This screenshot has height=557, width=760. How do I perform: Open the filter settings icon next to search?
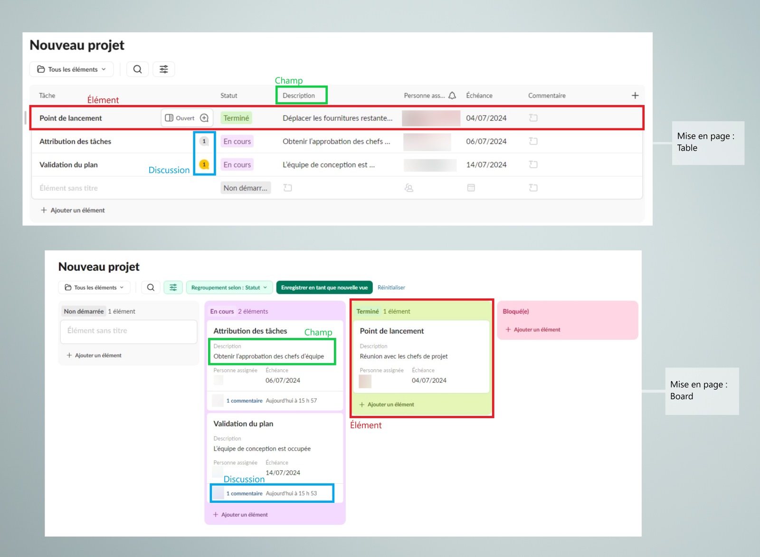tap(163, 69)
